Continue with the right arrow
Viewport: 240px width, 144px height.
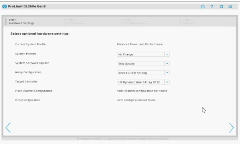click(x=231, y=127)
